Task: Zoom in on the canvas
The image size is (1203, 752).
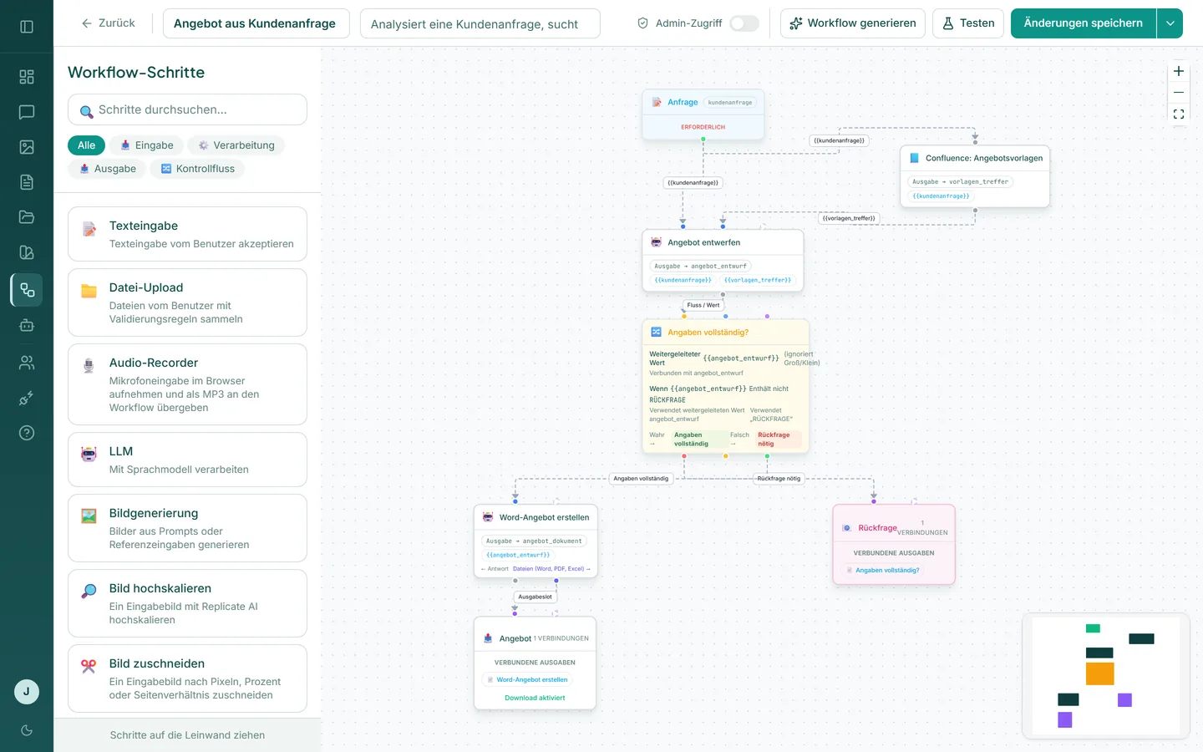Action: coord(1179,71)
